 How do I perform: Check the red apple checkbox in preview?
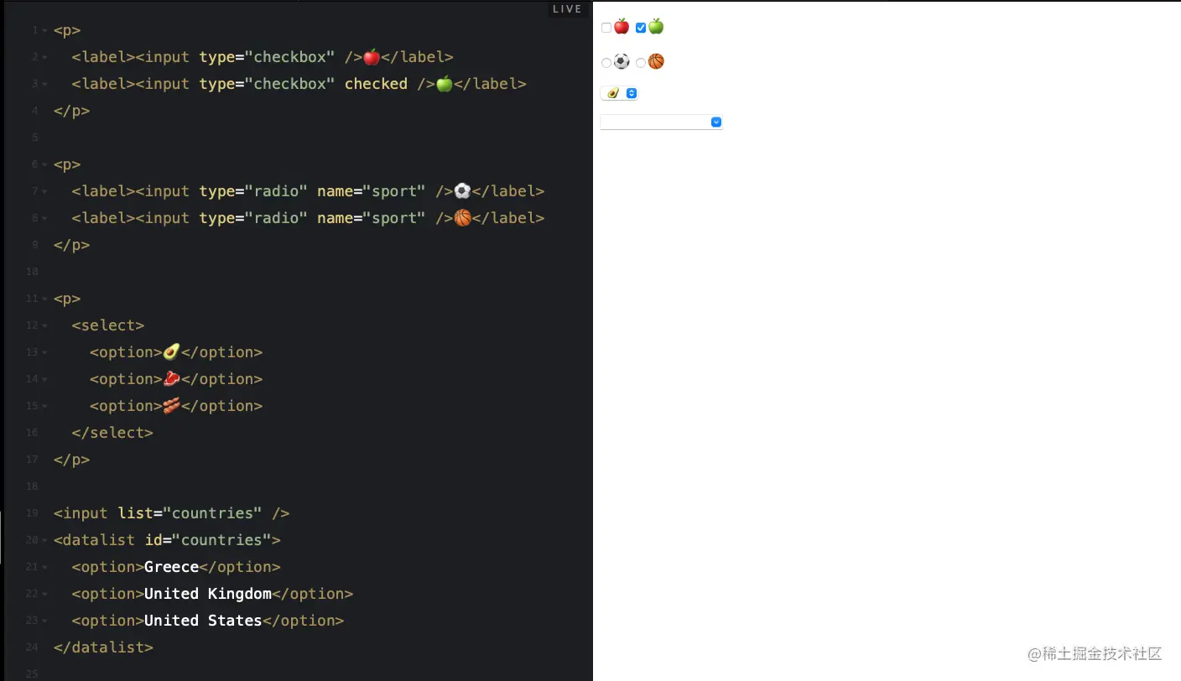point(606,28)
